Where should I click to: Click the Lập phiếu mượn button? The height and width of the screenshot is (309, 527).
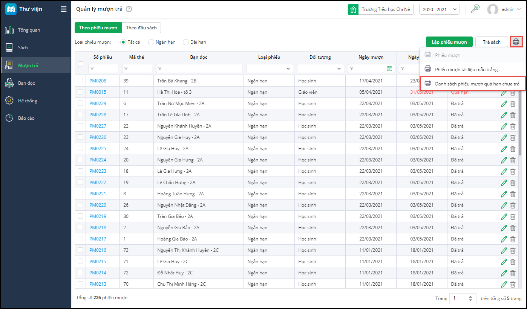pos(449,42)
